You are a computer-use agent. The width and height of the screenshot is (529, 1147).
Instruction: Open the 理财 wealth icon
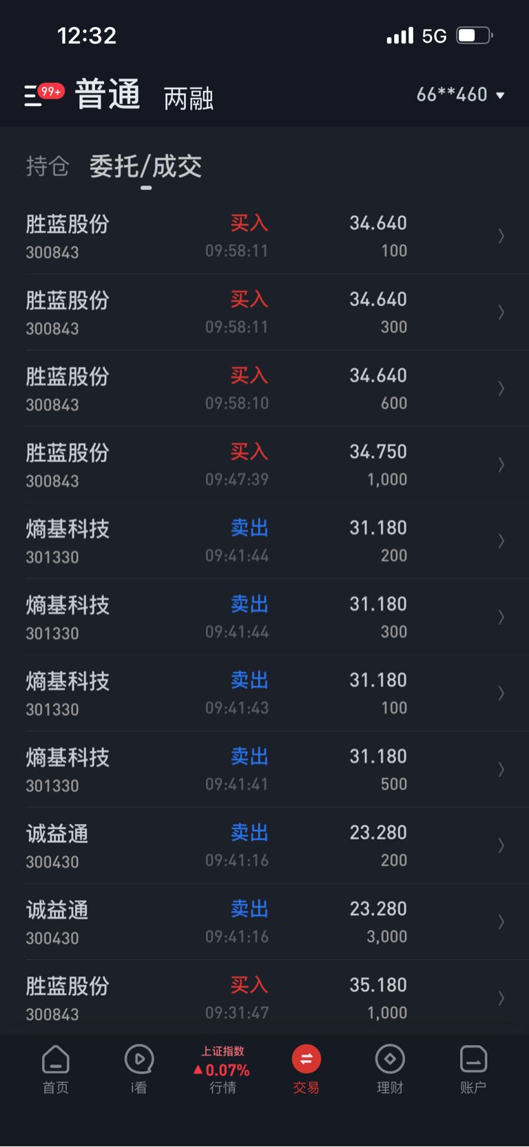pos(390,1070)
